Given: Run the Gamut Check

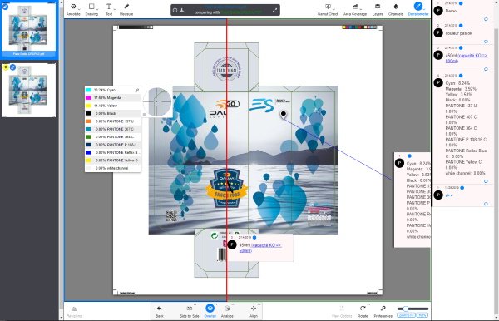Looking at the screenshot, I should 328,9.
